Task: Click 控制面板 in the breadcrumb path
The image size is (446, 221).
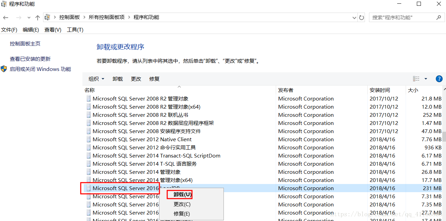Action: tap(70, 17)
